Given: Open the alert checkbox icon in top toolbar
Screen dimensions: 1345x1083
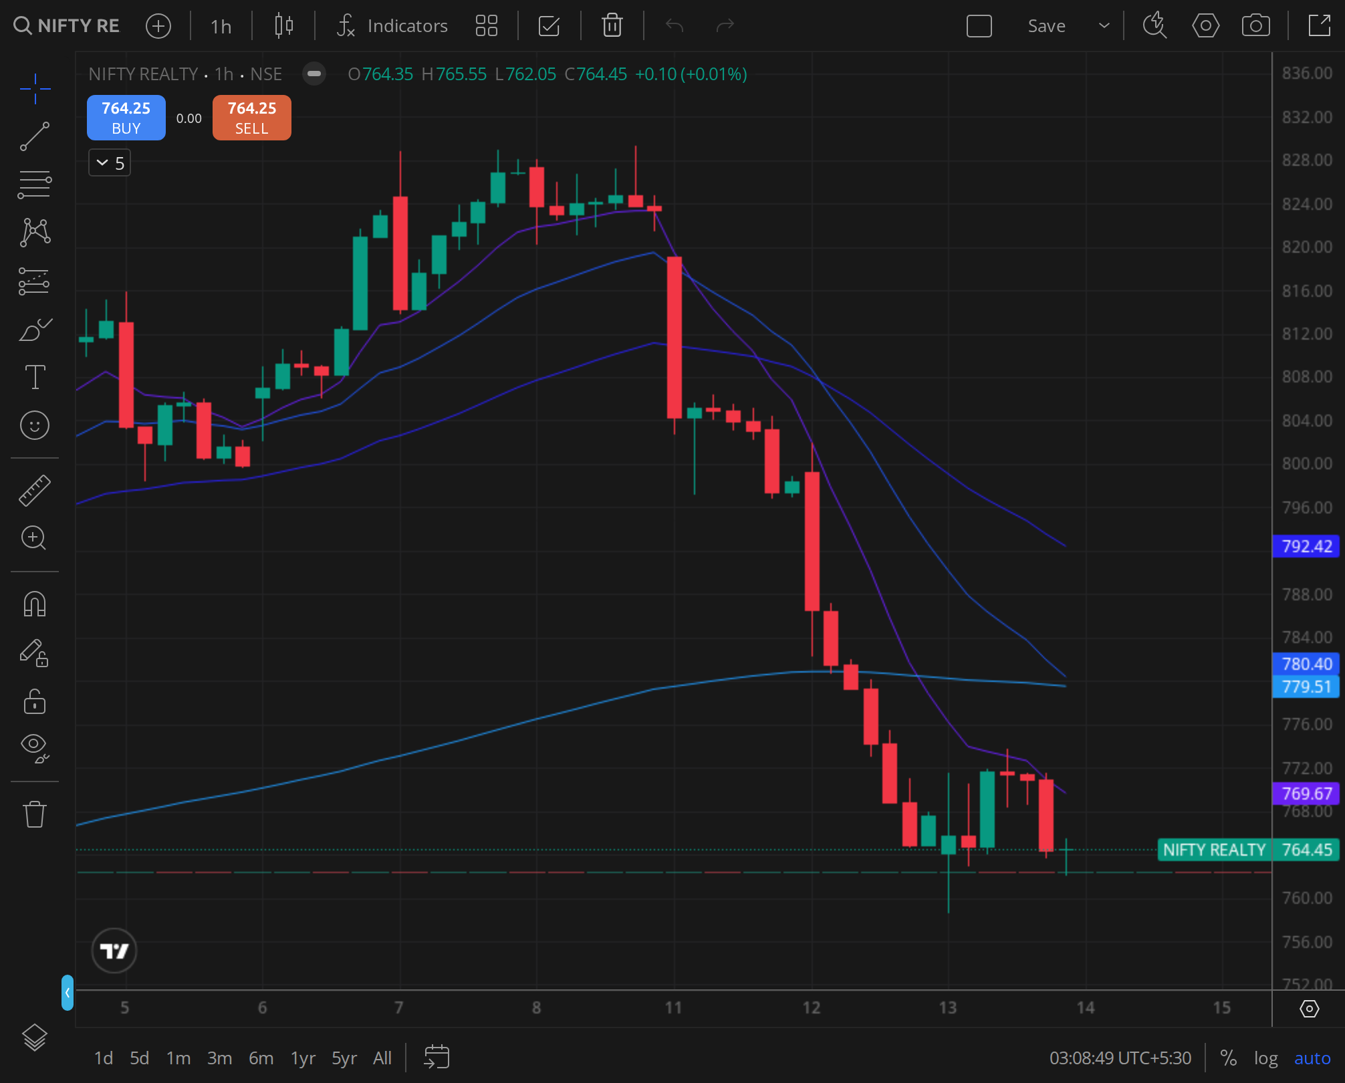Looking at the screenshot, I should coord(549,25).
